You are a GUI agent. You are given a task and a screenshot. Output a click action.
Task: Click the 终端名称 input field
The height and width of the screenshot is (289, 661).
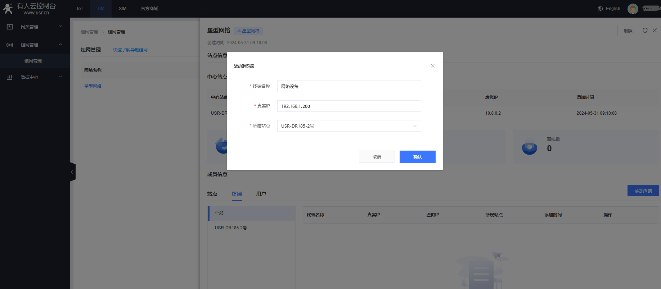coord(349,86)
